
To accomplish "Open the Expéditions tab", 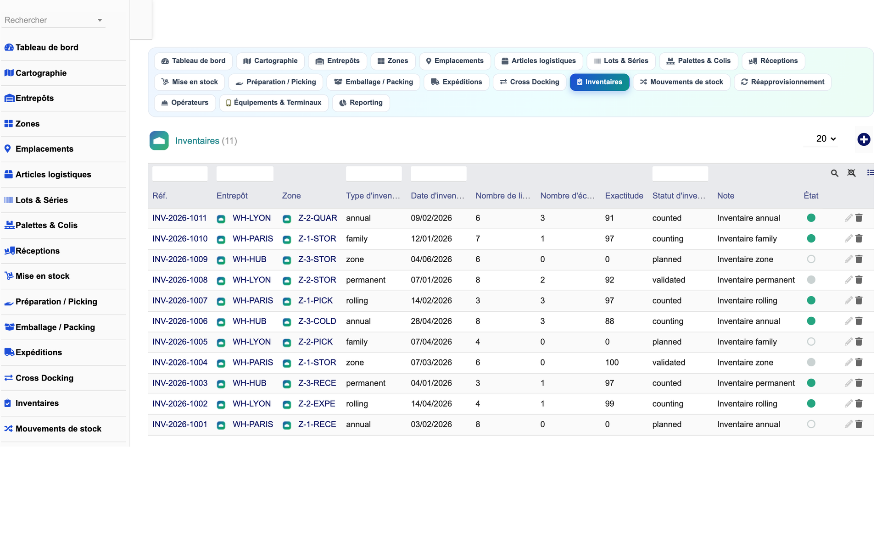I will [x=457, y=82].
